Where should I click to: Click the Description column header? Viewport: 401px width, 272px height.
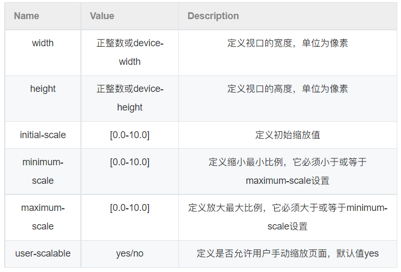213,16
